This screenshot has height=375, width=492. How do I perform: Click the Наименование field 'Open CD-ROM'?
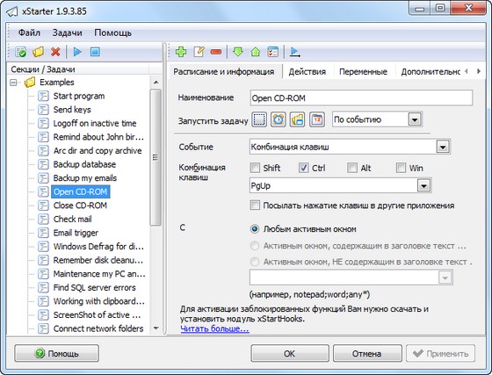tap(361, 98)
